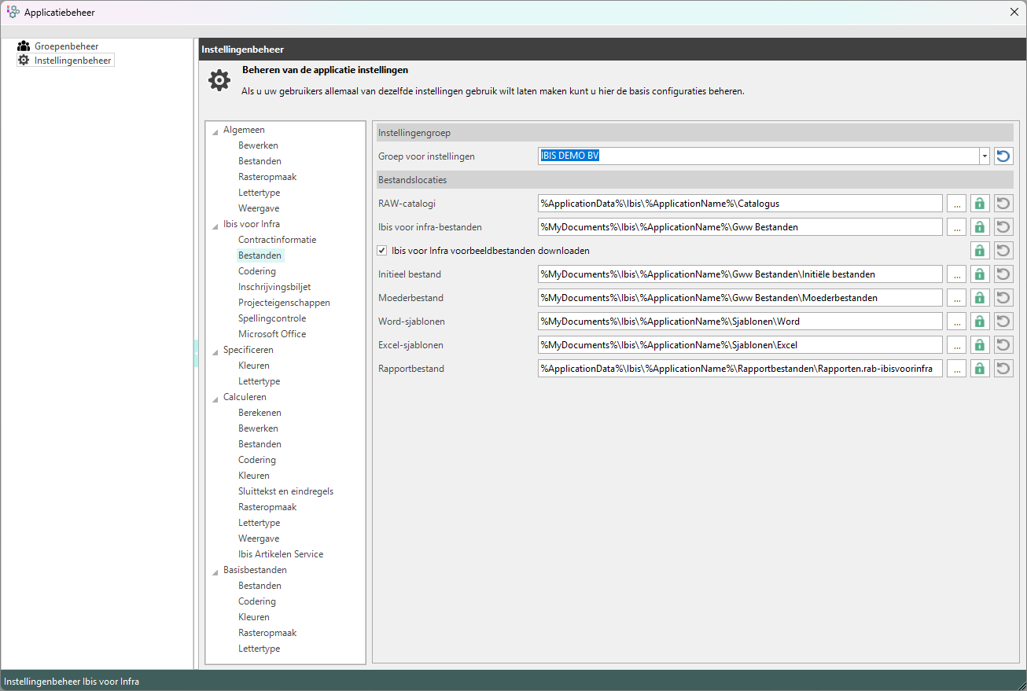
Task: Collapse the Algemeen tree section
Action: (215, 130)
